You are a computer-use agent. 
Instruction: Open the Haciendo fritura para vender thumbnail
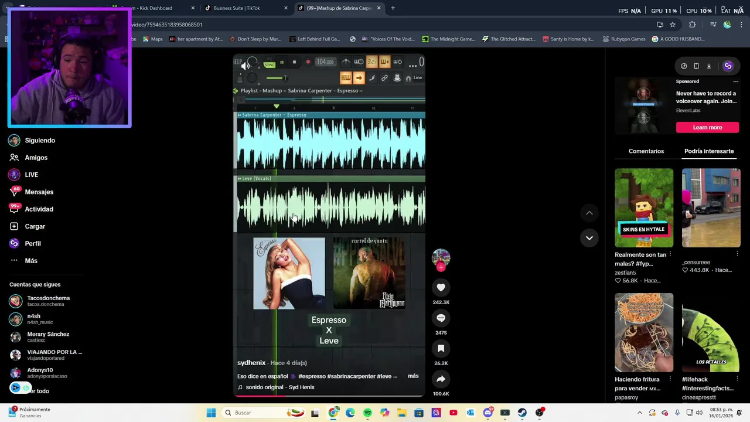[x=644, y=332]
